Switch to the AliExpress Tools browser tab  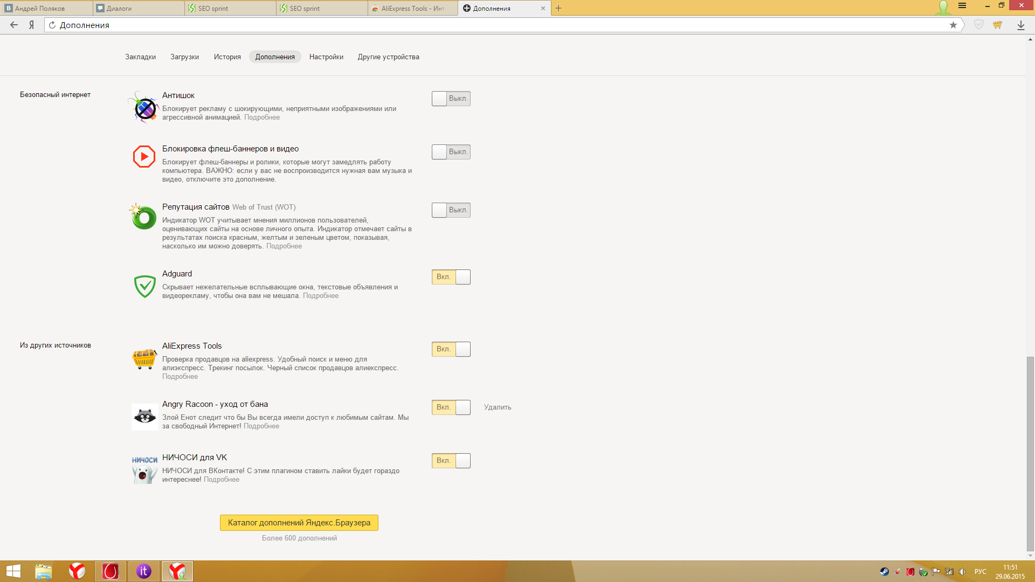pyautogui.click(x=413, y=8)
